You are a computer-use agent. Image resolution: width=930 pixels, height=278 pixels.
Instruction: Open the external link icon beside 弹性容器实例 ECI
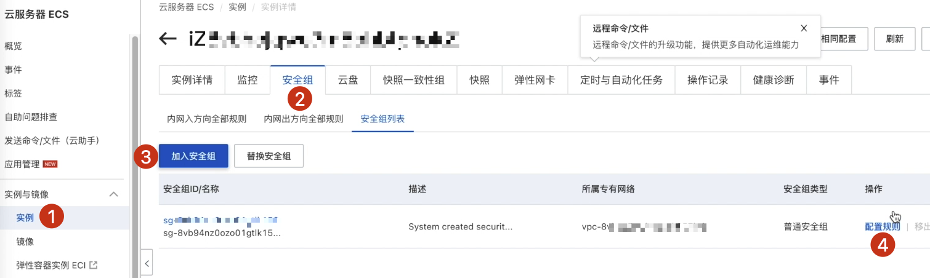(x=94, y=266)
